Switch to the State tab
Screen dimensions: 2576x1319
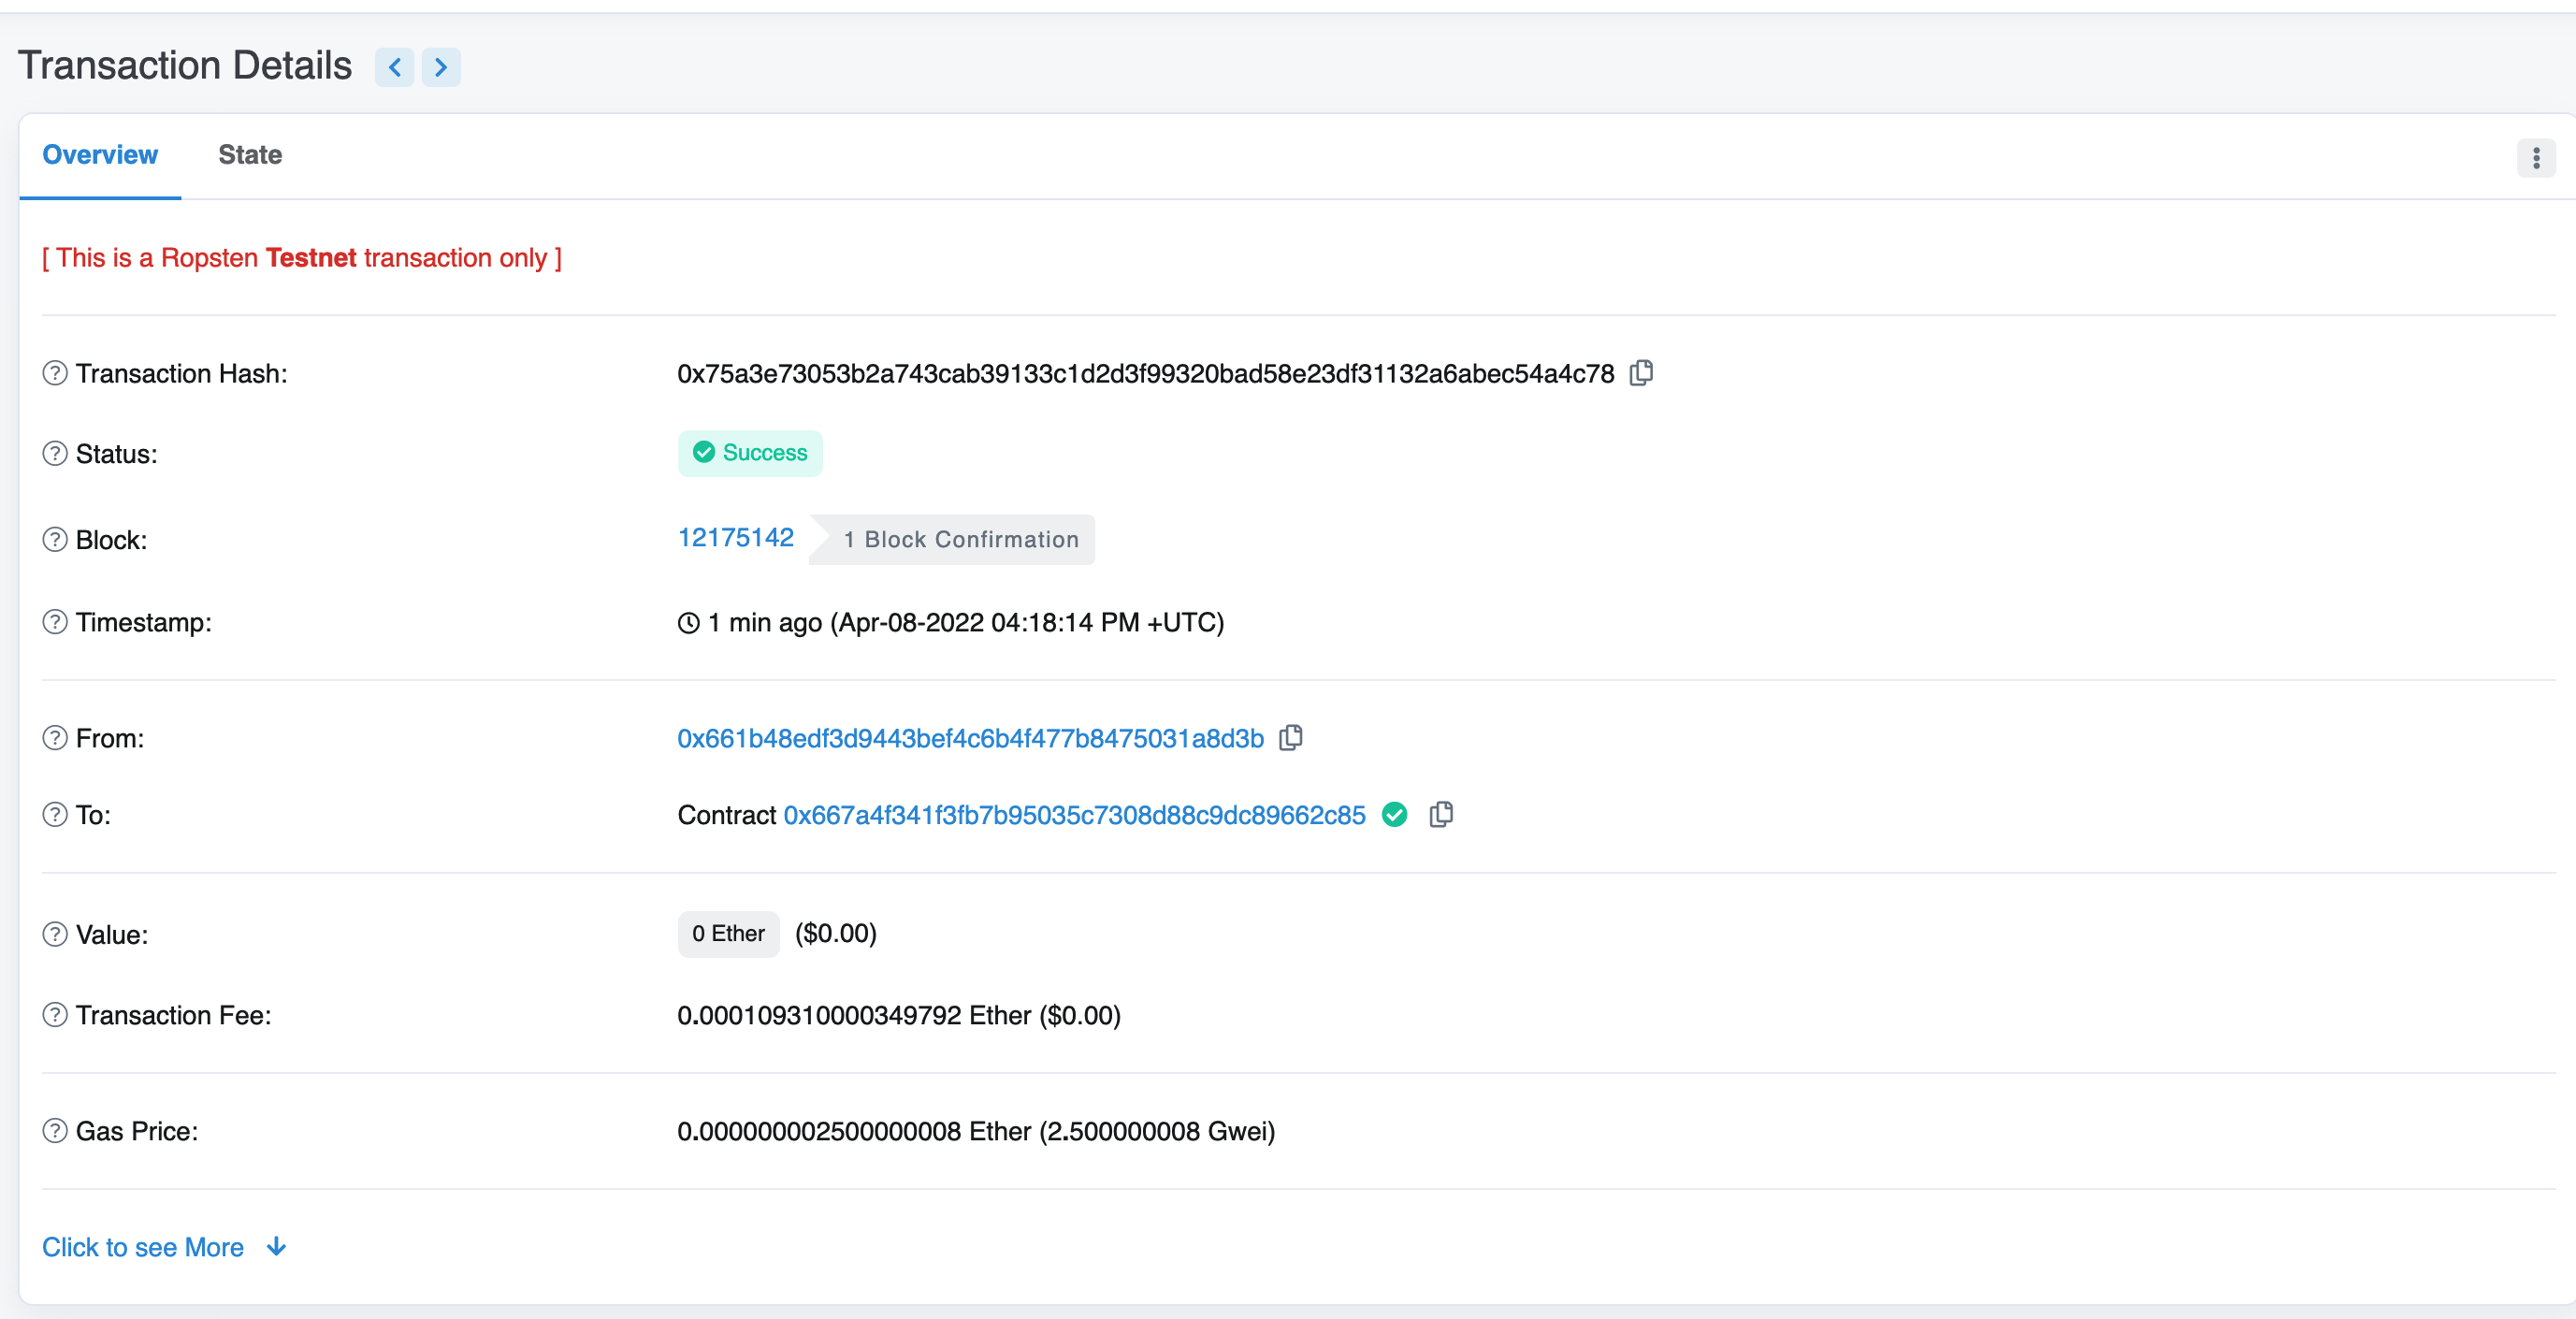click(250, 155)
